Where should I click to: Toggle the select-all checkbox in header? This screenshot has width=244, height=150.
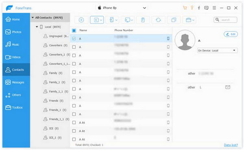pyautogui.click(x=74, y=30)
